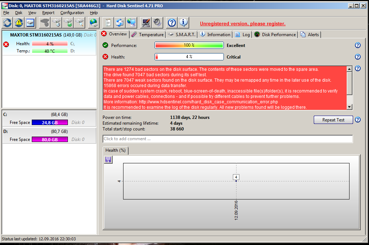
Task: Click the red X icon beside Health label
Action: click(x=105, y=56)
